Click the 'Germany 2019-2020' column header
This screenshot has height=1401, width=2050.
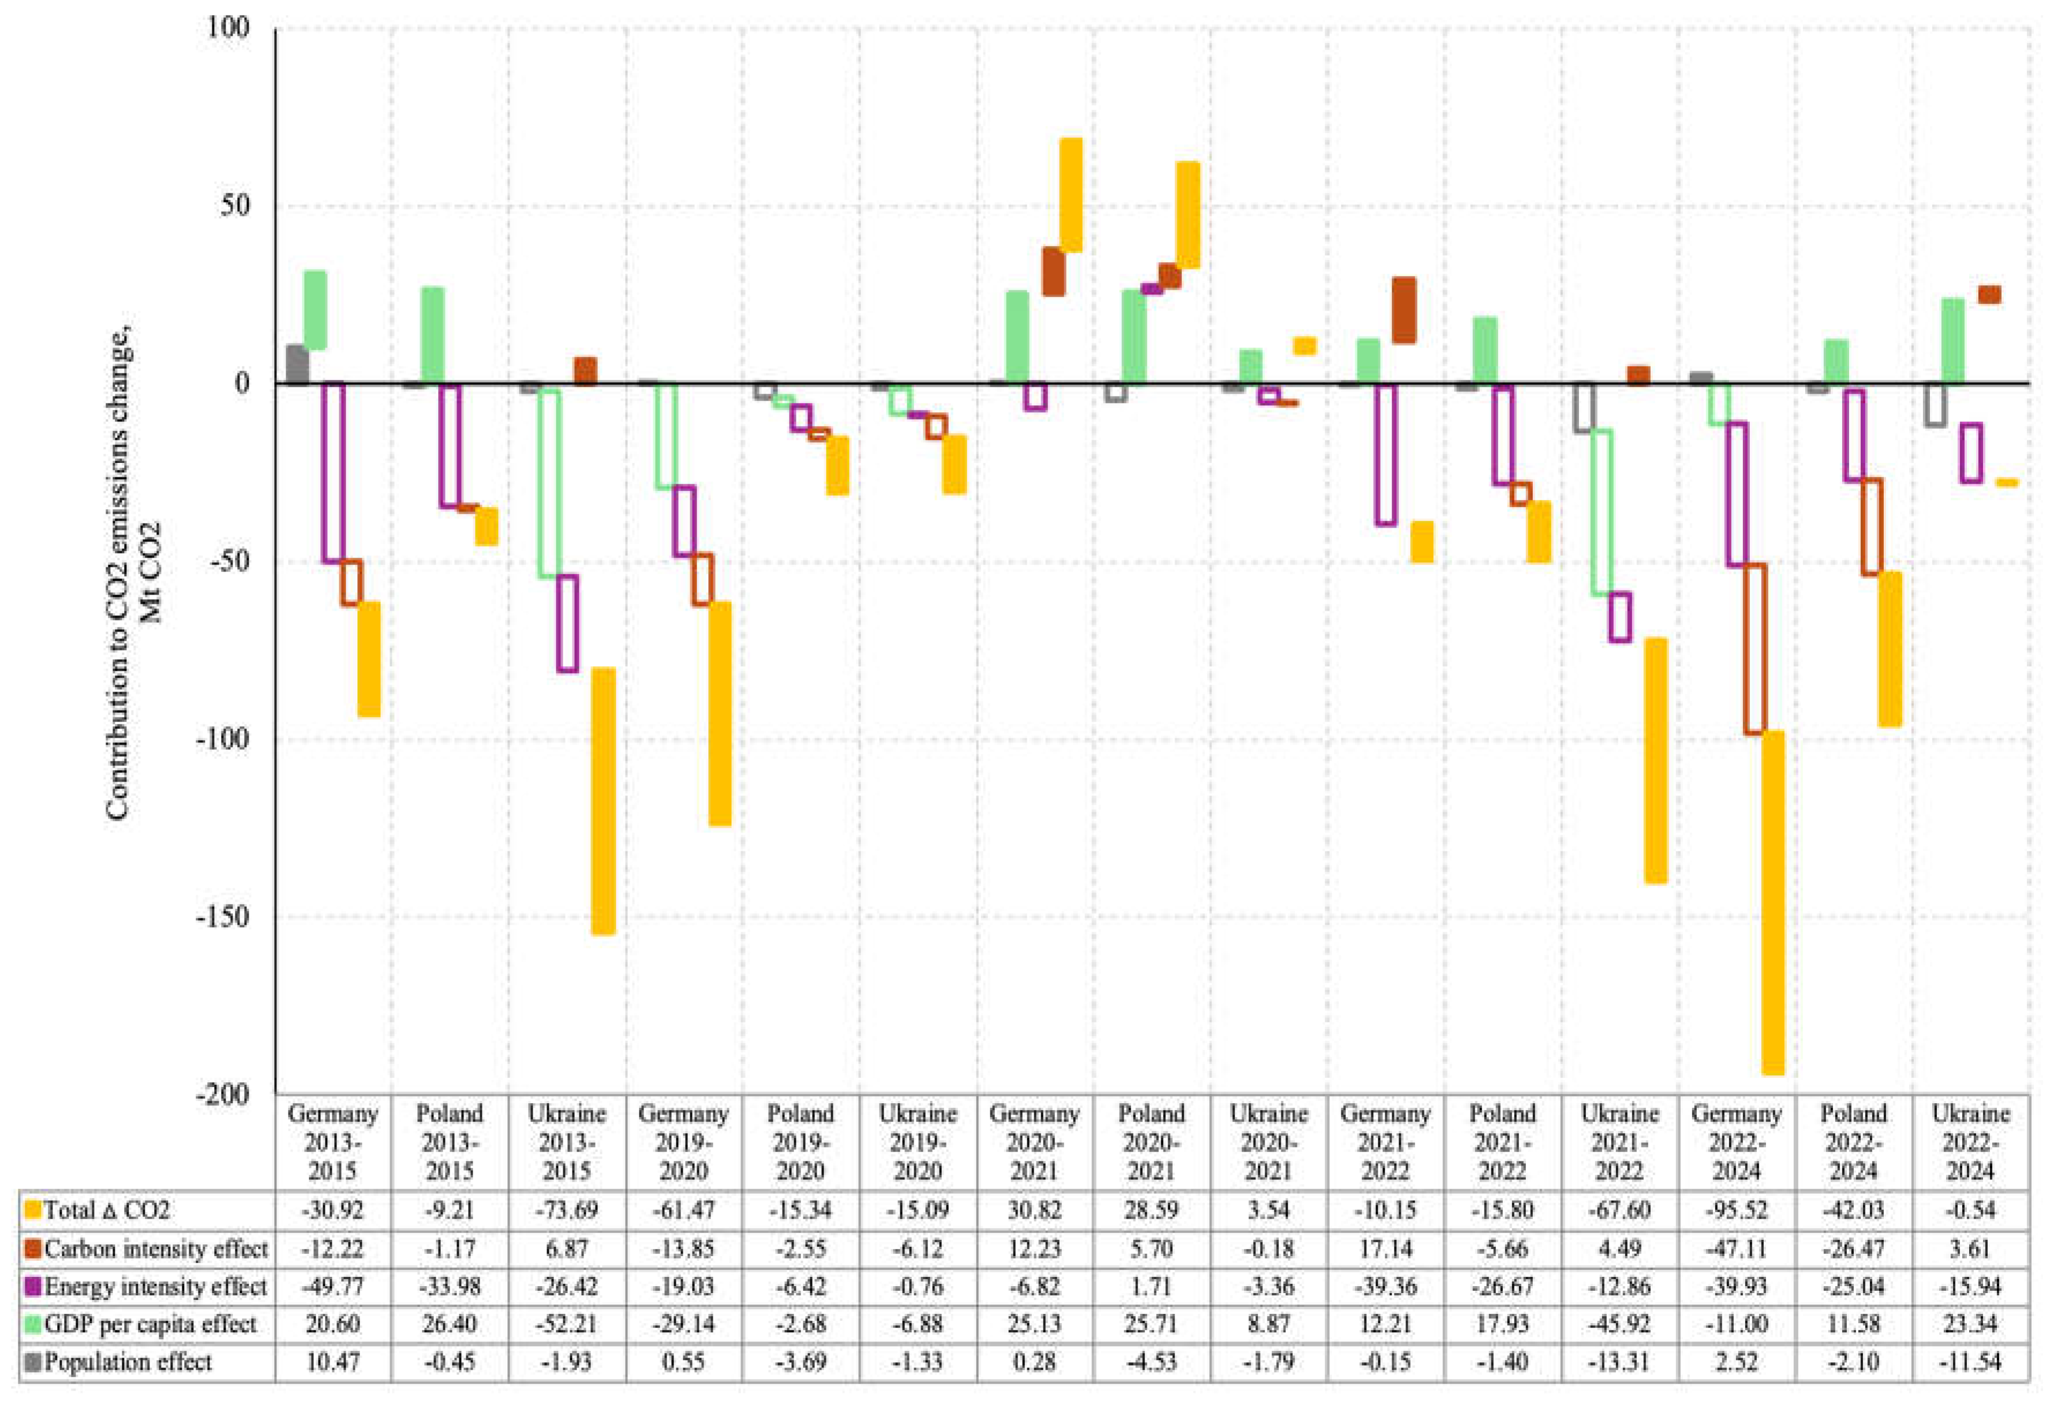[x=684, y=1142]
